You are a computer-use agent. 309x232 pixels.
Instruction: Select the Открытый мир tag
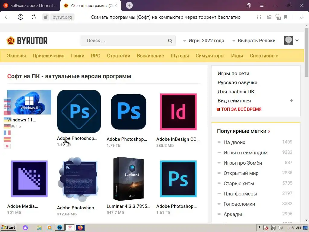tap(241, 173)
